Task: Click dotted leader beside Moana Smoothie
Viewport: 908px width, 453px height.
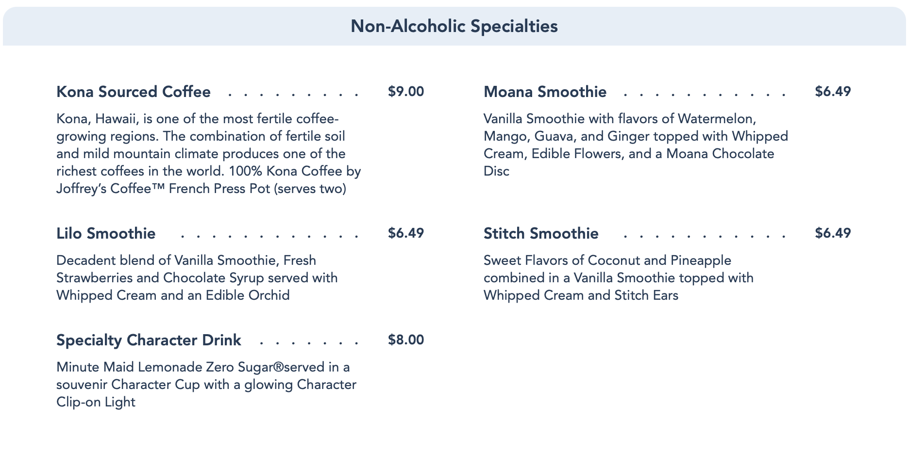Action: [x=704, y=94]
